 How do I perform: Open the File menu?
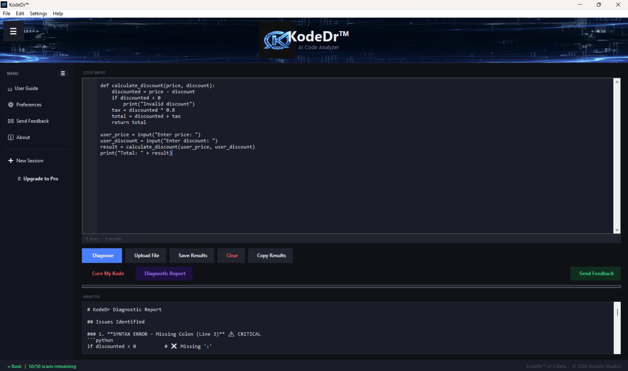point(7,13)
